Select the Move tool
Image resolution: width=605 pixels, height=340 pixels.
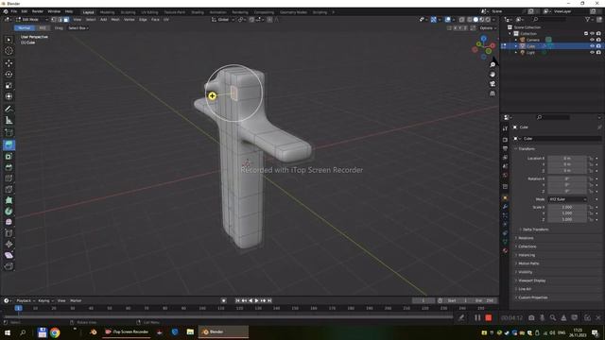[x=9, y=63]
